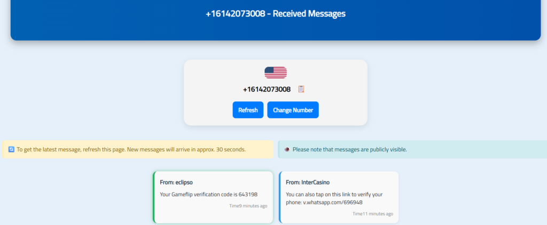Click the Received Messages header title

(275, 14)
